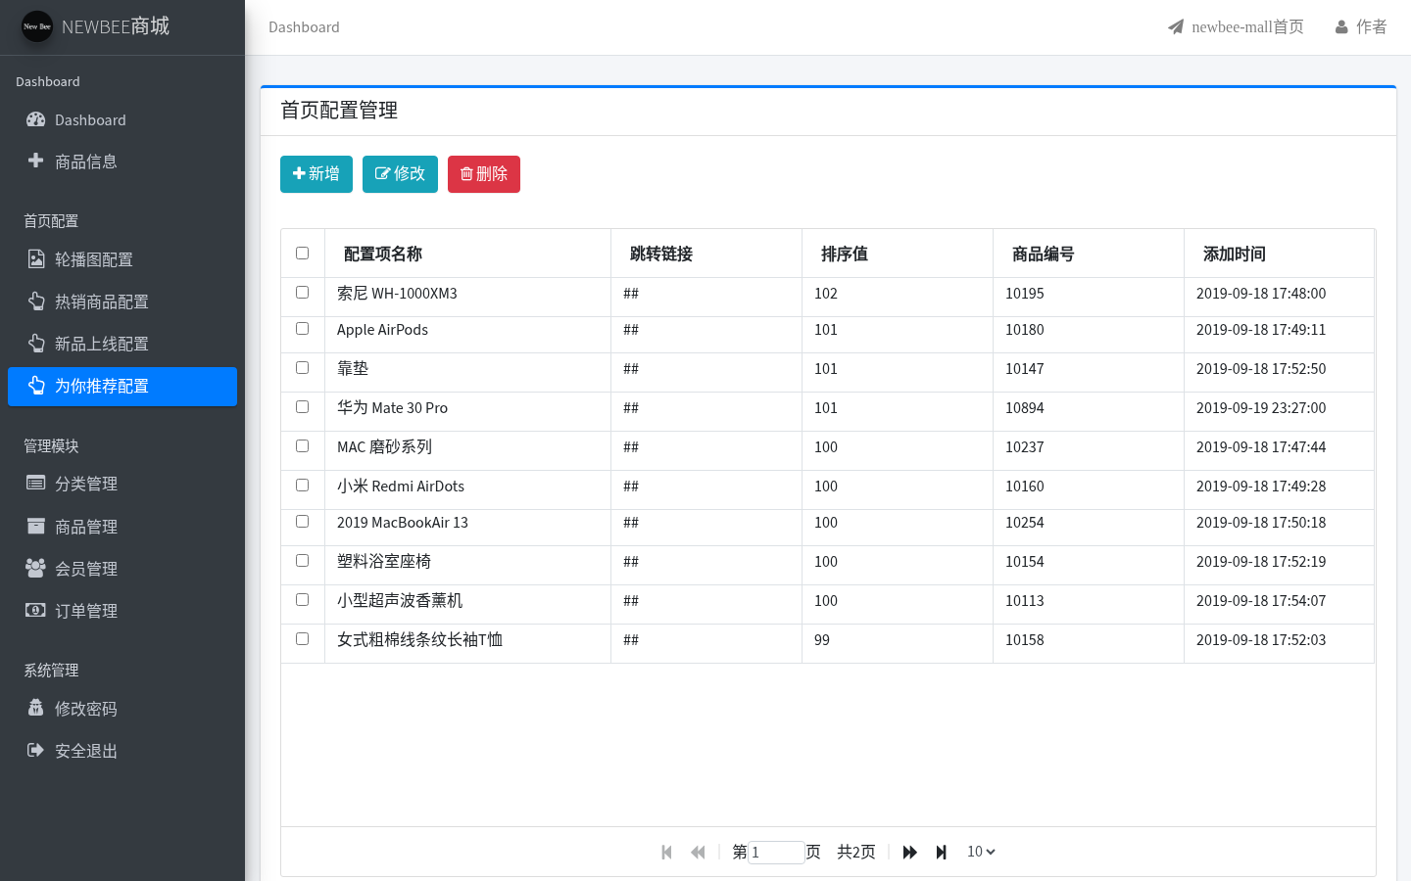1411x881 pixels.
Task: Click the plus icon beside 商品信息
Action: (x=36, y=160)
